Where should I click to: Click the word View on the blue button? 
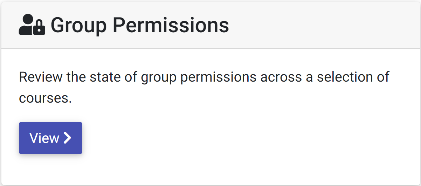click(x=44, y=138)
